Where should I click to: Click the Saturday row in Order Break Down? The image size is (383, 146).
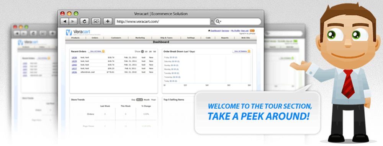click(172, 61)
